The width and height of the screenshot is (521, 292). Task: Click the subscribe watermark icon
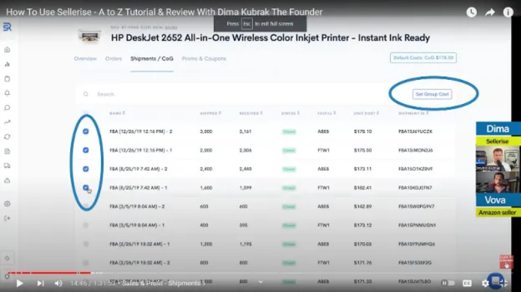[x=506, y=262]
